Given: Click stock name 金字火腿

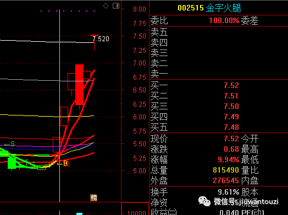Looking at the screenshot, I should pyautogui.click(x=223, y=8).
